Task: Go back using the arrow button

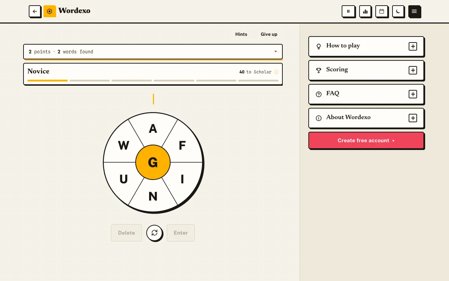Action: 35,11
